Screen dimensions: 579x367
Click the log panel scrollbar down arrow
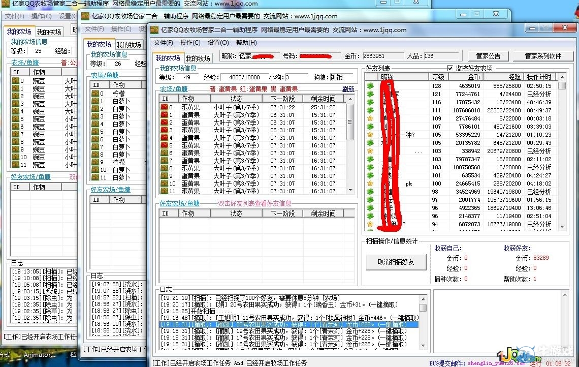(423, 346)
